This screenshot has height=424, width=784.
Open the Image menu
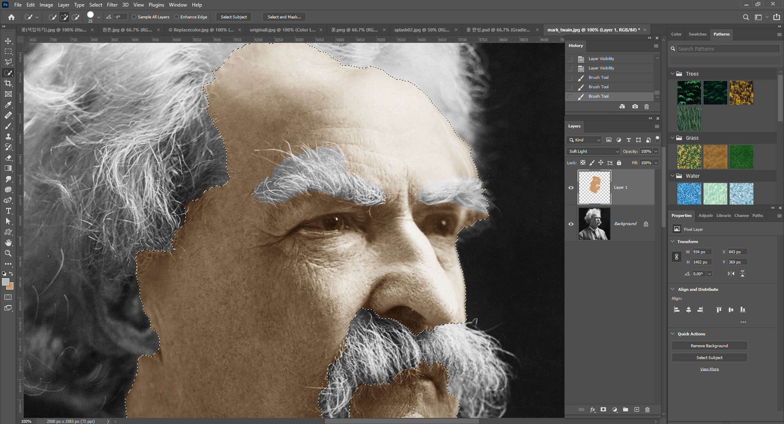(46, 5)
